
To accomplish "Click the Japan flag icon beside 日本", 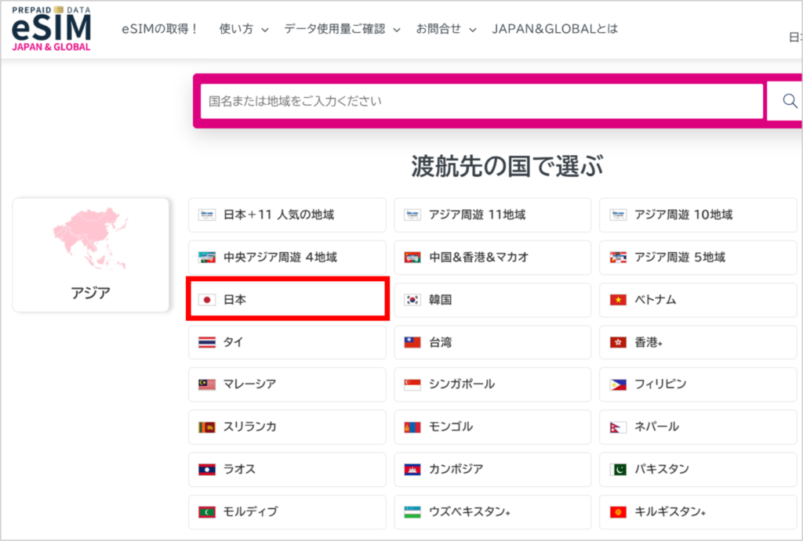I will click(x=205, y=300).
